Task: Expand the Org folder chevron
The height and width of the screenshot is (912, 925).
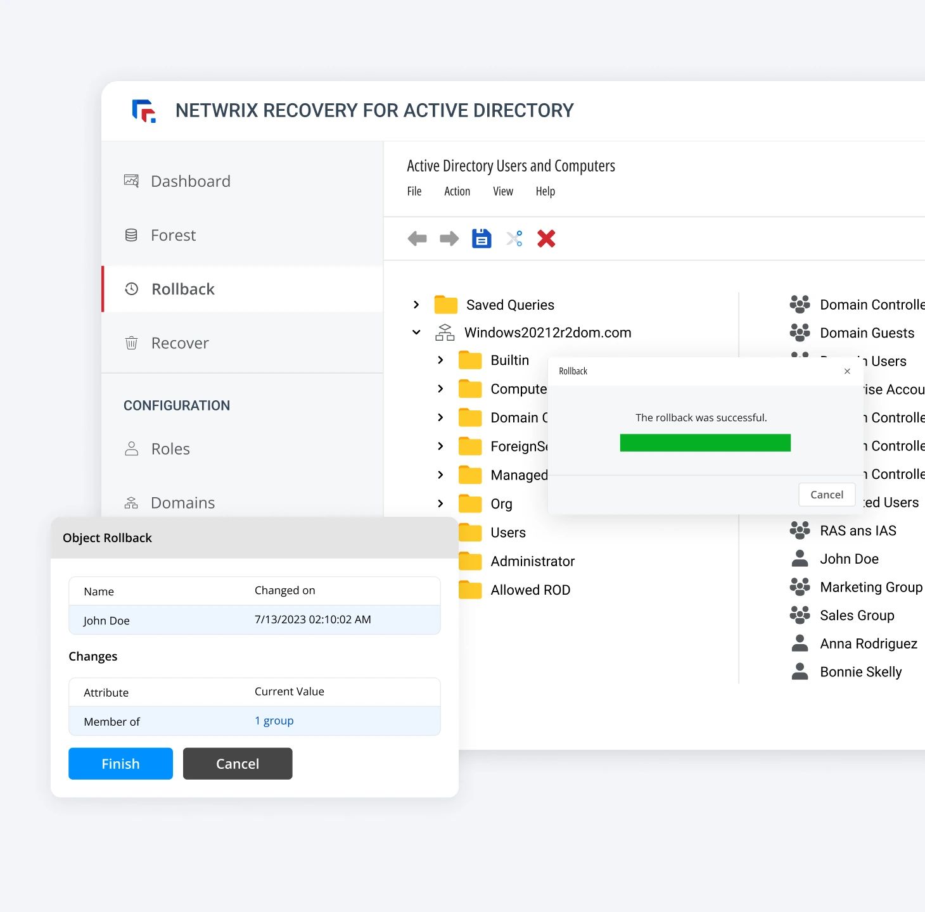Action: (440, 503)
